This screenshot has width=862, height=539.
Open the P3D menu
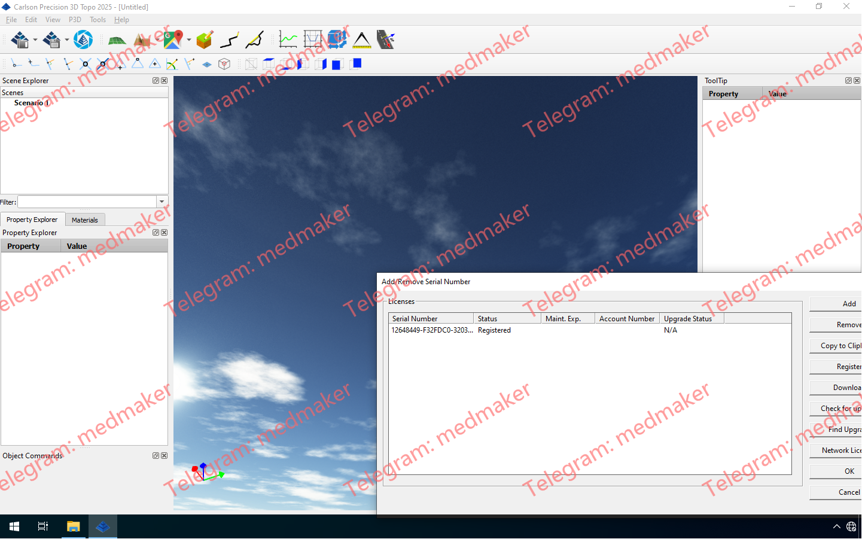point(75,20)
